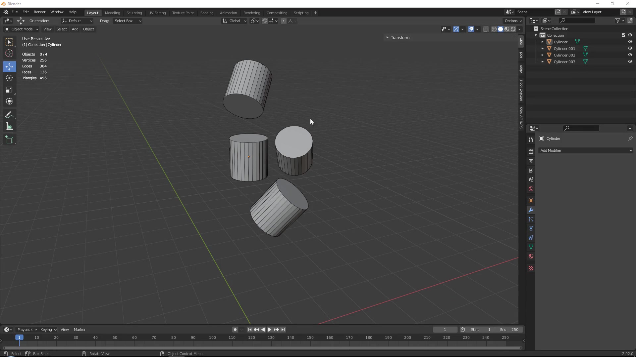Open View Layer properties tab
This screenshot has width=636, height=357.
point(531,170)
